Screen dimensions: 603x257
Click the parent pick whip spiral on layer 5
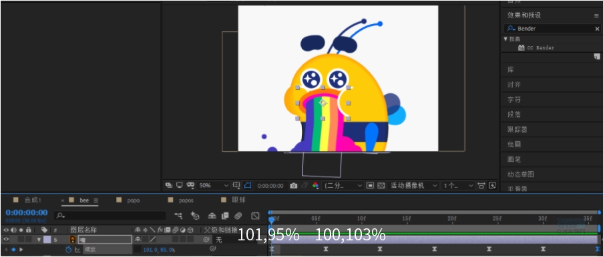coord(206,239)
